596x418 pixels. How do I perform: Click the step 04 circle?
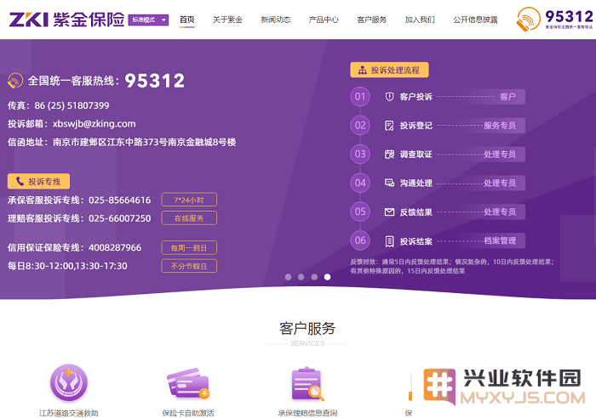pos(360,183)
